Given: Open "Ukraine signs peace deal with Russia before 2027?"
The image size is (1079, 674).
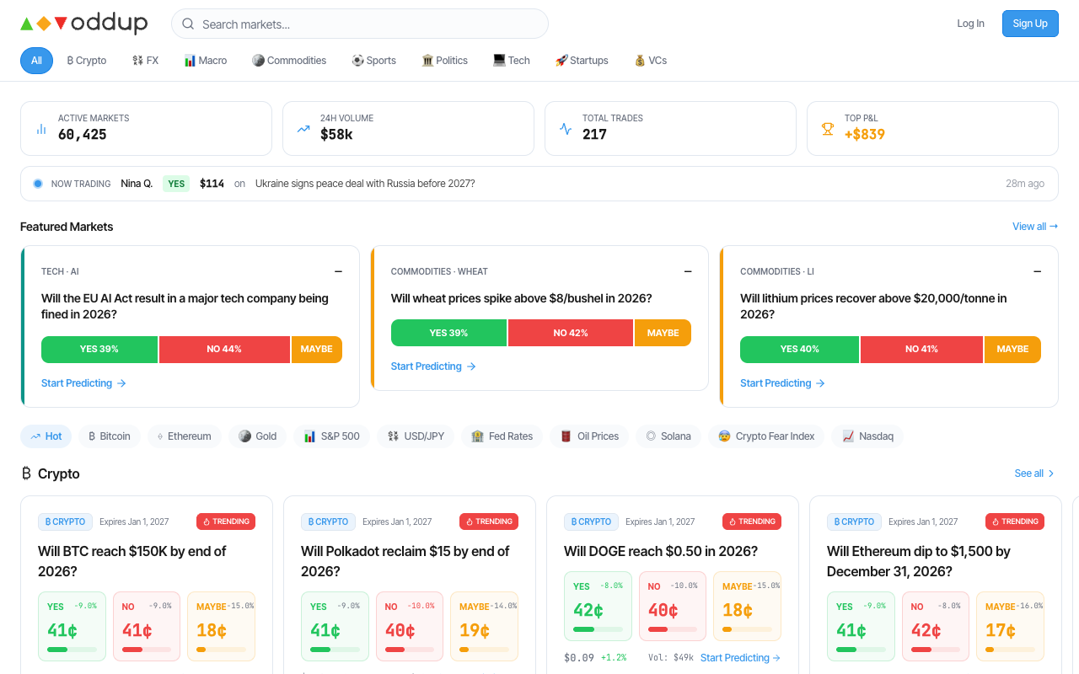Looking at the screenshot, I should (365, 184).
